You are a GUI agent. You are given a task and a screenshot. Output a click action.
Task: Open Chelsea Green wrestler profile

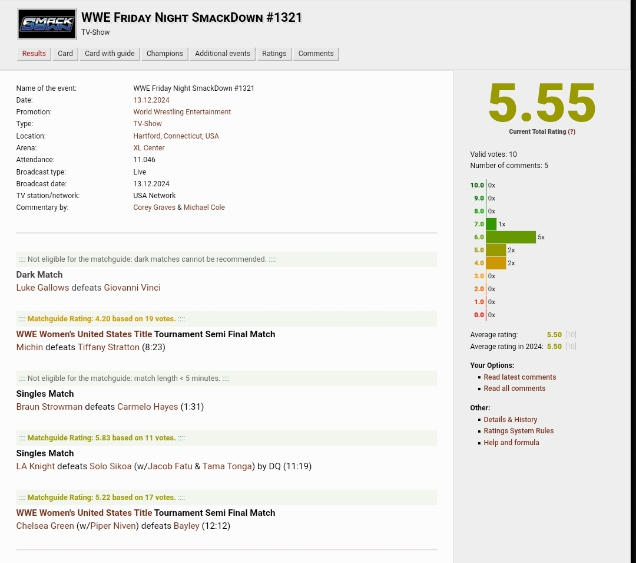45,526
